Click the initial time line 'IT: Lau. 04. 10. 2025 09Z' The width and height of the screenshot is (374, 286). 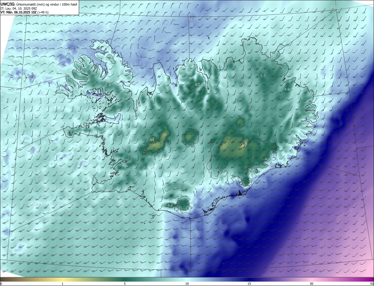coord(18,8)
